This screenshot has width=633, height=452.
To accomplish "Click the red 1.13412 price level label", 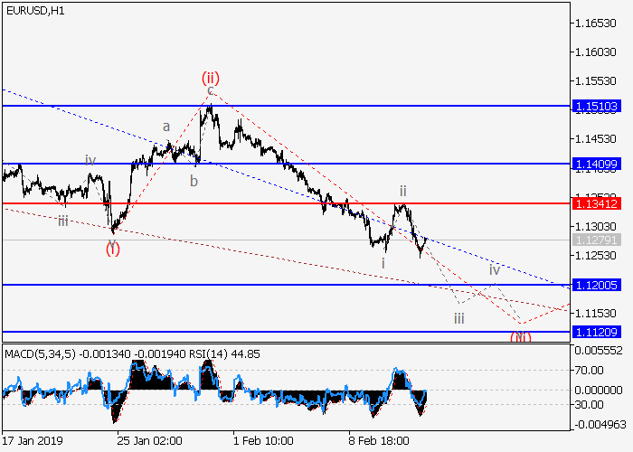I will point(596,203).
